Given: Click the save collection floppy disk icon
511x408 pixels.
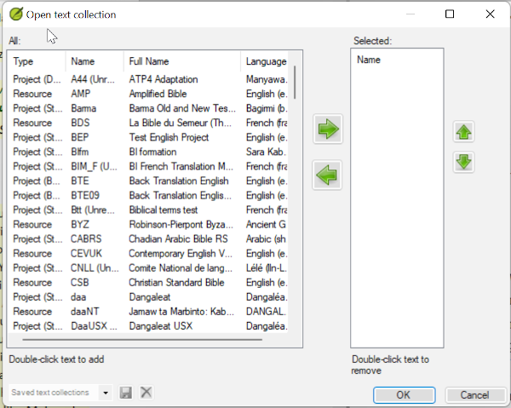Looking at the screenshot, I should tap(127, 393).
